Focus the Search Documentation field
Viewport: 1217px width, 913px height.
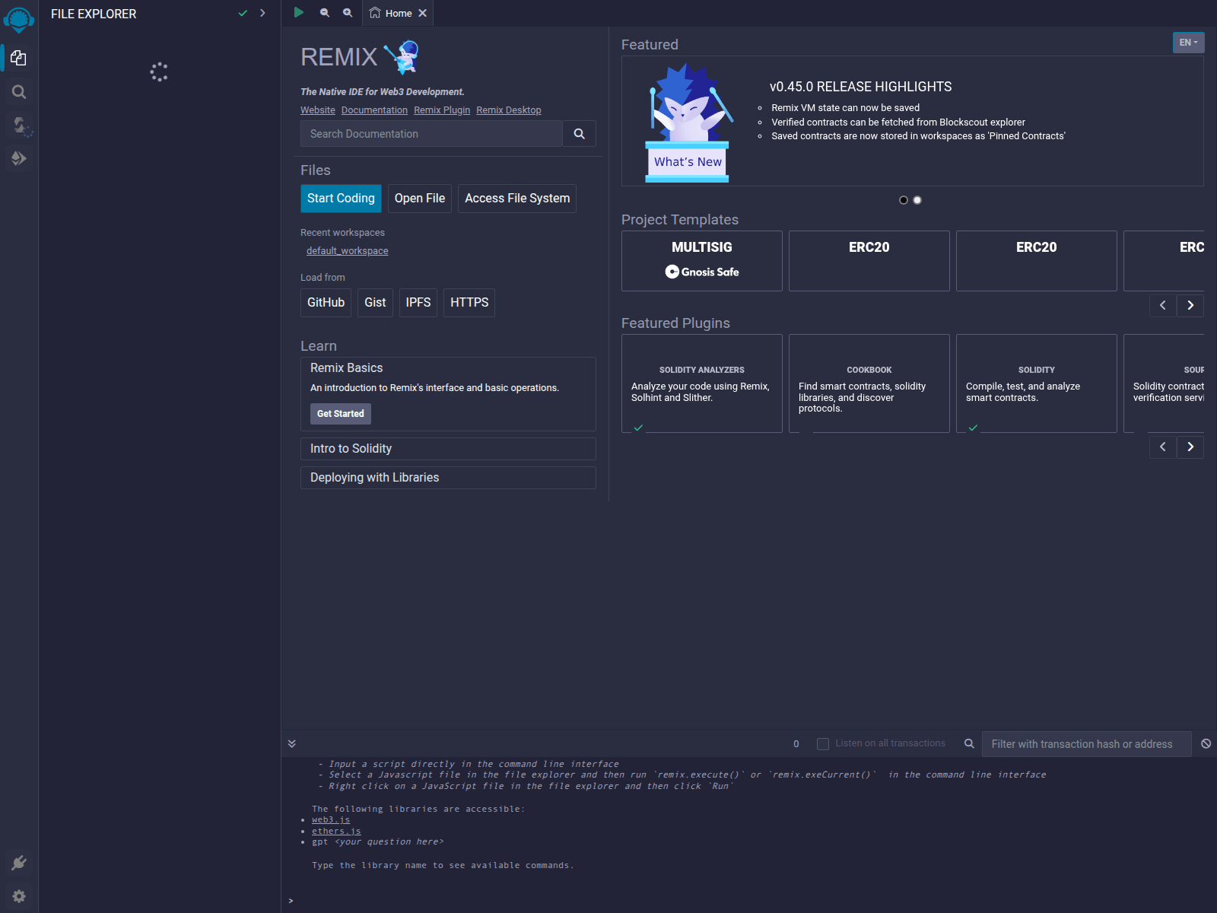pyautogui.click(x=431, y=134)
